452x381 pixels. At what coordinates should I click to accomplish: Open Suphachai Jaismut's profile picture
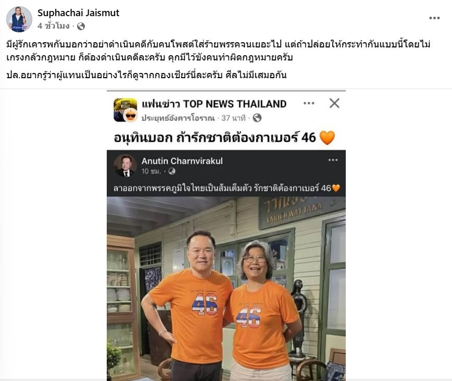(19, 19)
